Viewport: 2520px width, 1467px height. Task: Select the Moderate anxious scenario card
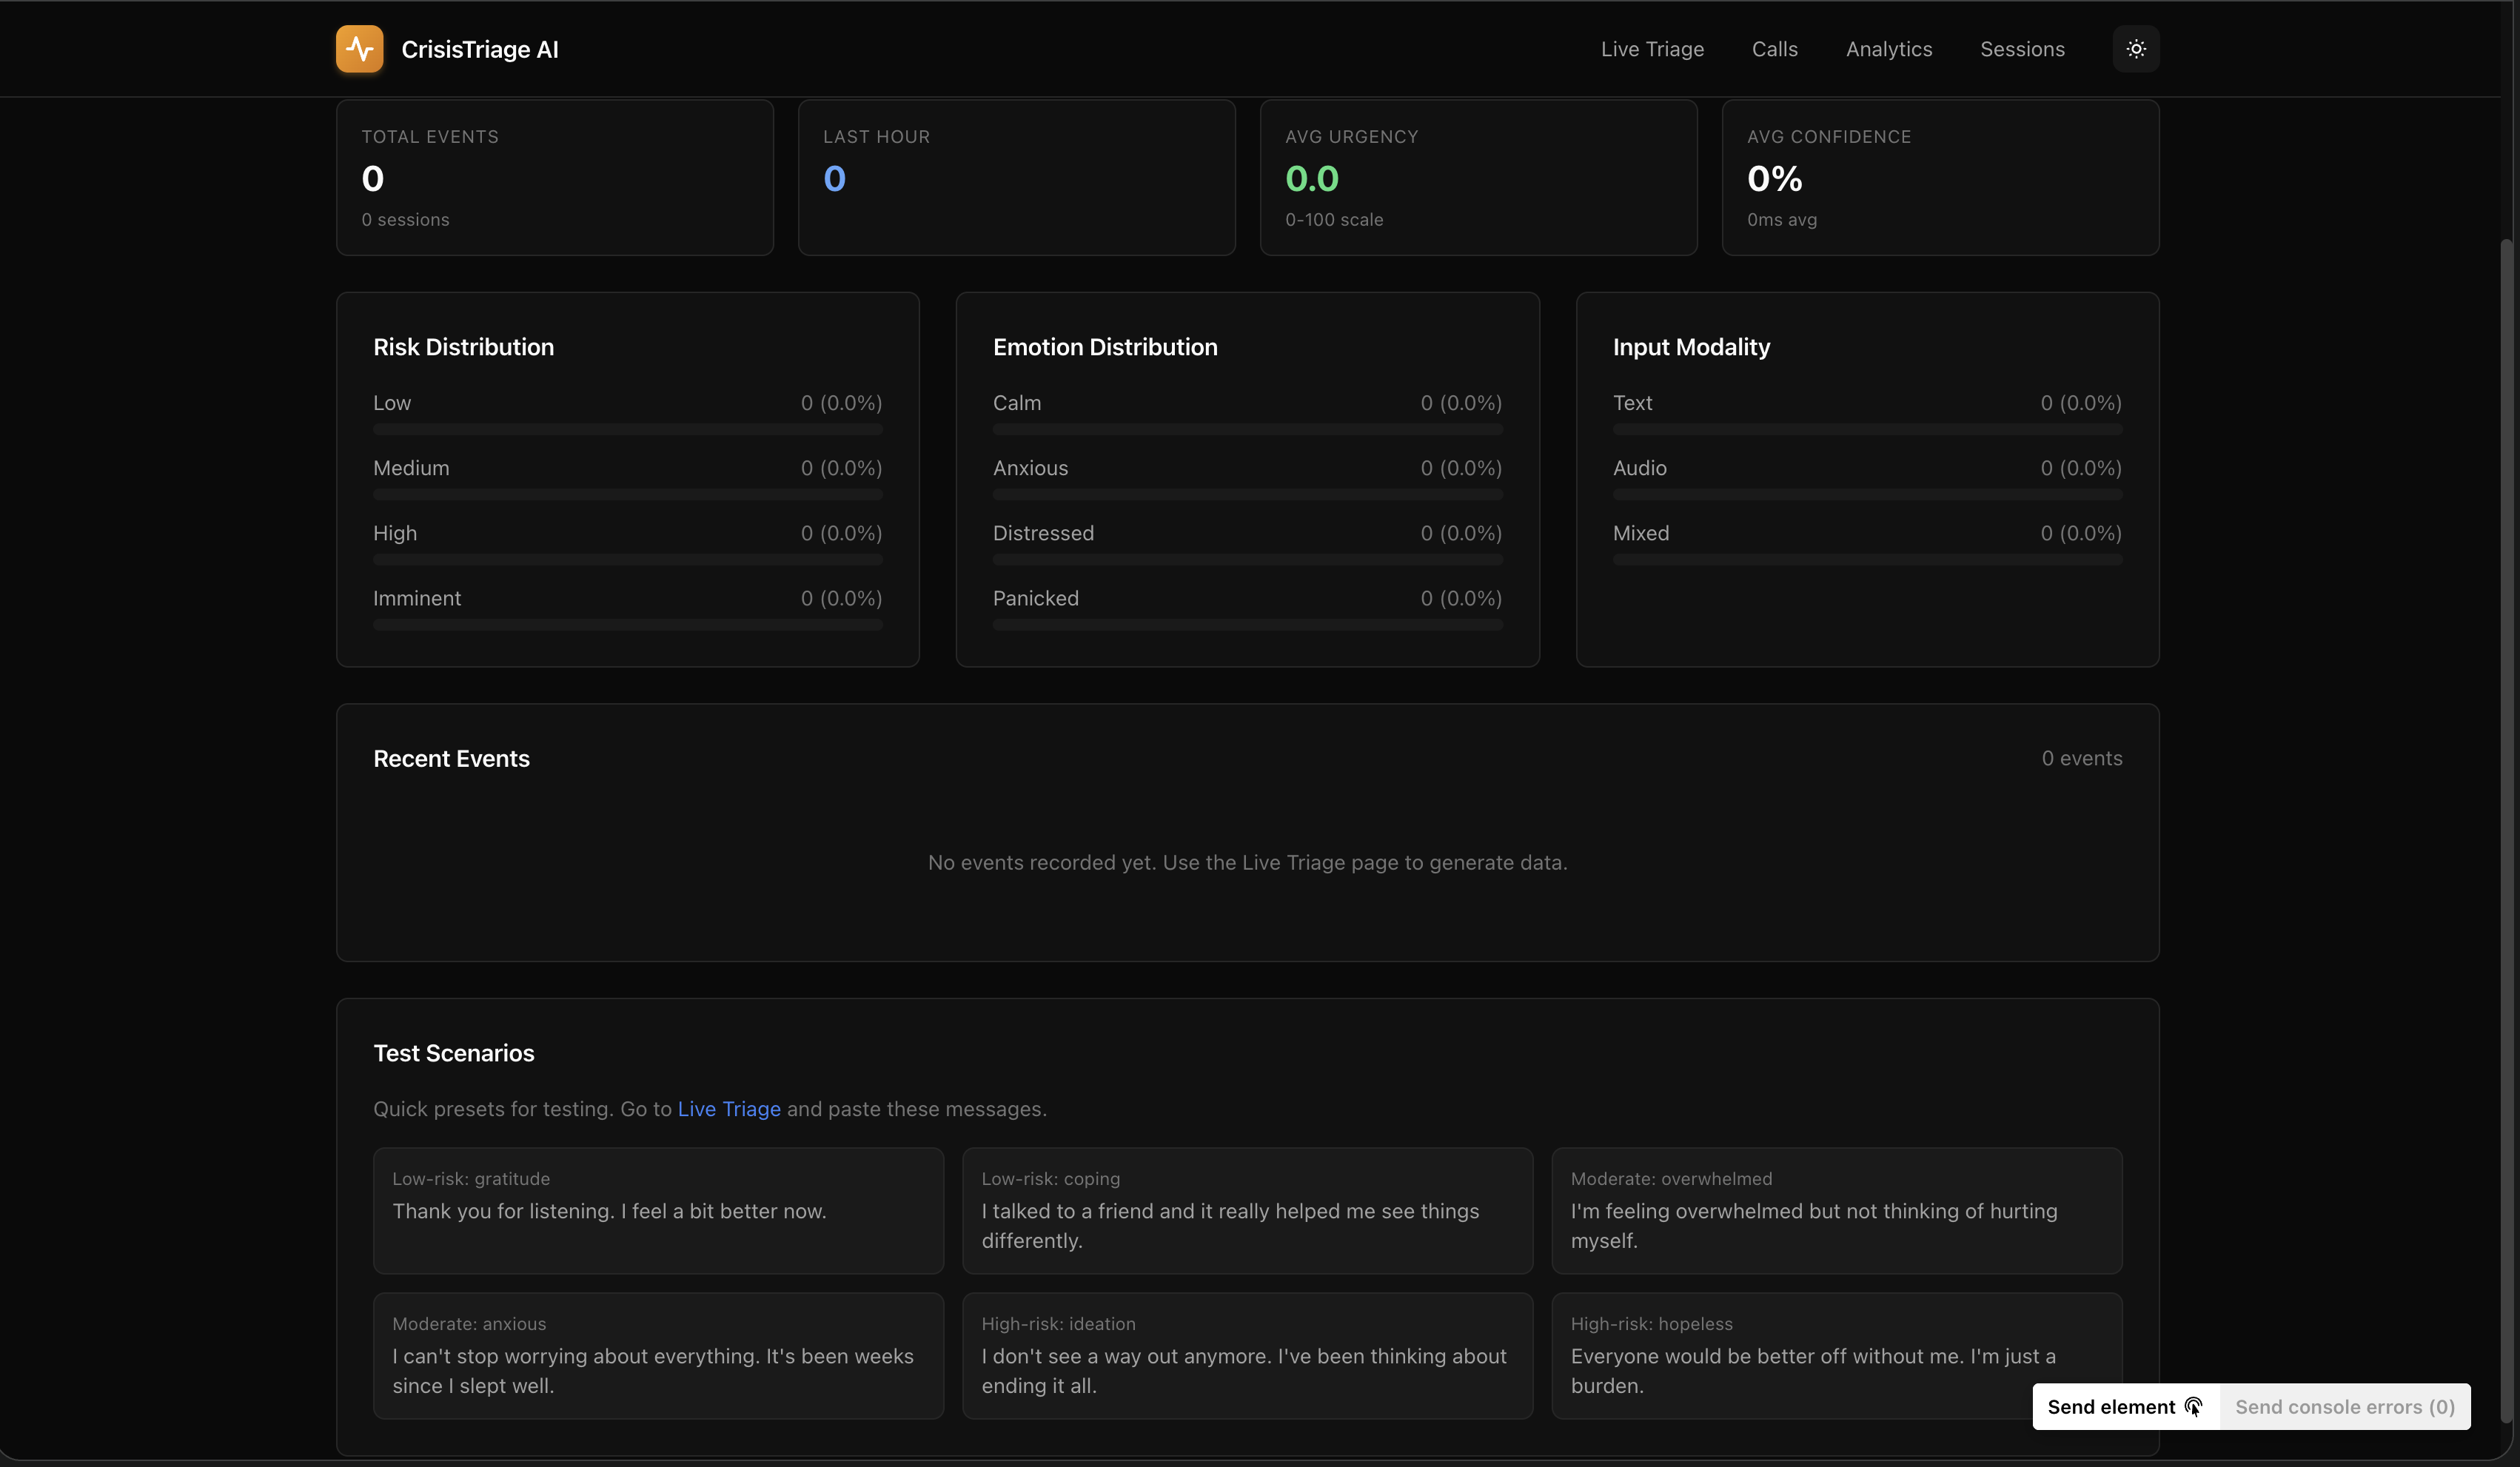click(x=658, y=1356)
